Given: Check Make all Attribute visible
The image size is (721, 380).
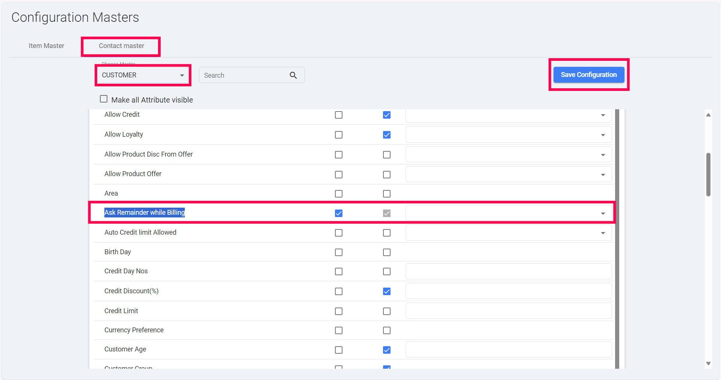Looking at the screenshot, I should [104, 99].
